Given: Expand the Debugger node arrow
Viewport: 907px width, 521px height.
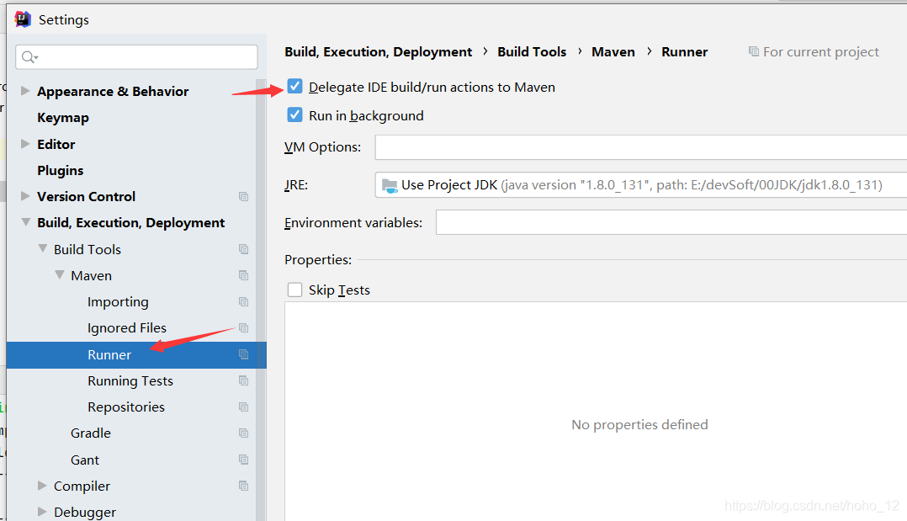Looking at the screenshot, I should [42, 512].
